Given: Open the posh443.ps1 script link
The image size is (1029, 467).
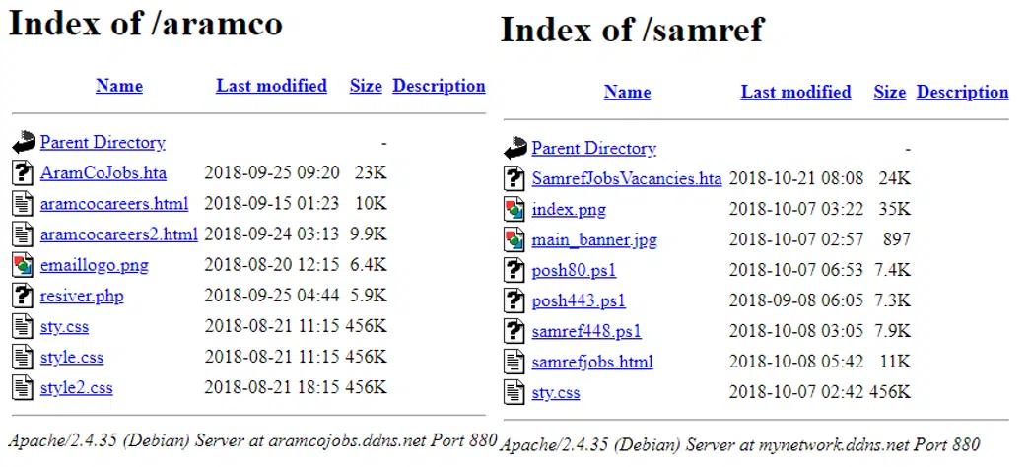Looking at the screenshot, I should 579,301.
